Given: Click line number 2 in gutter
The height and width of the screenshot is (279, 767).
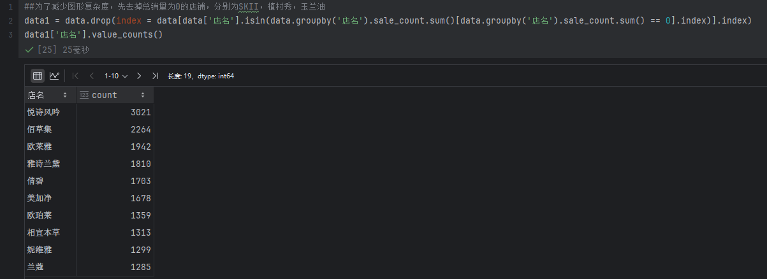Looking at the screenshot, I should coord(10,20).
